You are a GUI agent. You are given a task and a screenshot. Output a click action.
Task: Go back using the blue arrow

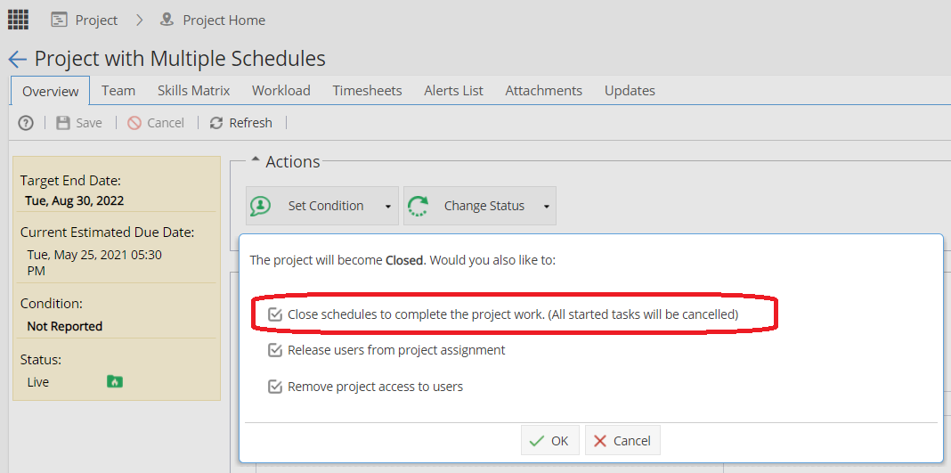coord(17,59)
